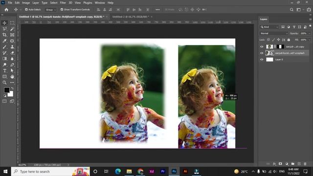
Task: Select the Pen tool
Action: [x=12, y=65]
